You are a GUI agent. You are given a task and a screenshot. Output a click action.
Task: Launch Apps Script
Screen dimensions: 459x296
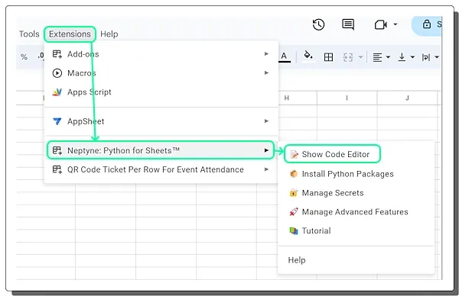(161, 92)
